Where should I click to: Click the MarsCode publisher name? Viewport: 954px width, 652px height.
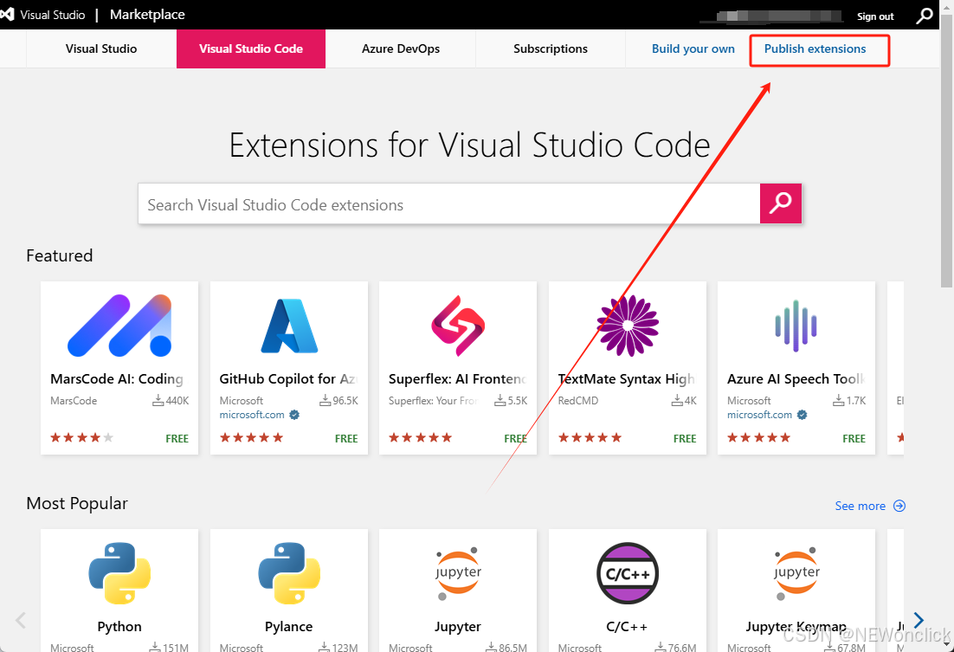74,401
